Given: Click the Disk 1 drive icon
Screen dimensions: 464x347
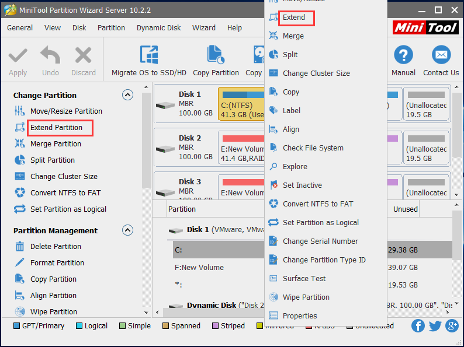Looking at the screenshot, I should 165,105.
